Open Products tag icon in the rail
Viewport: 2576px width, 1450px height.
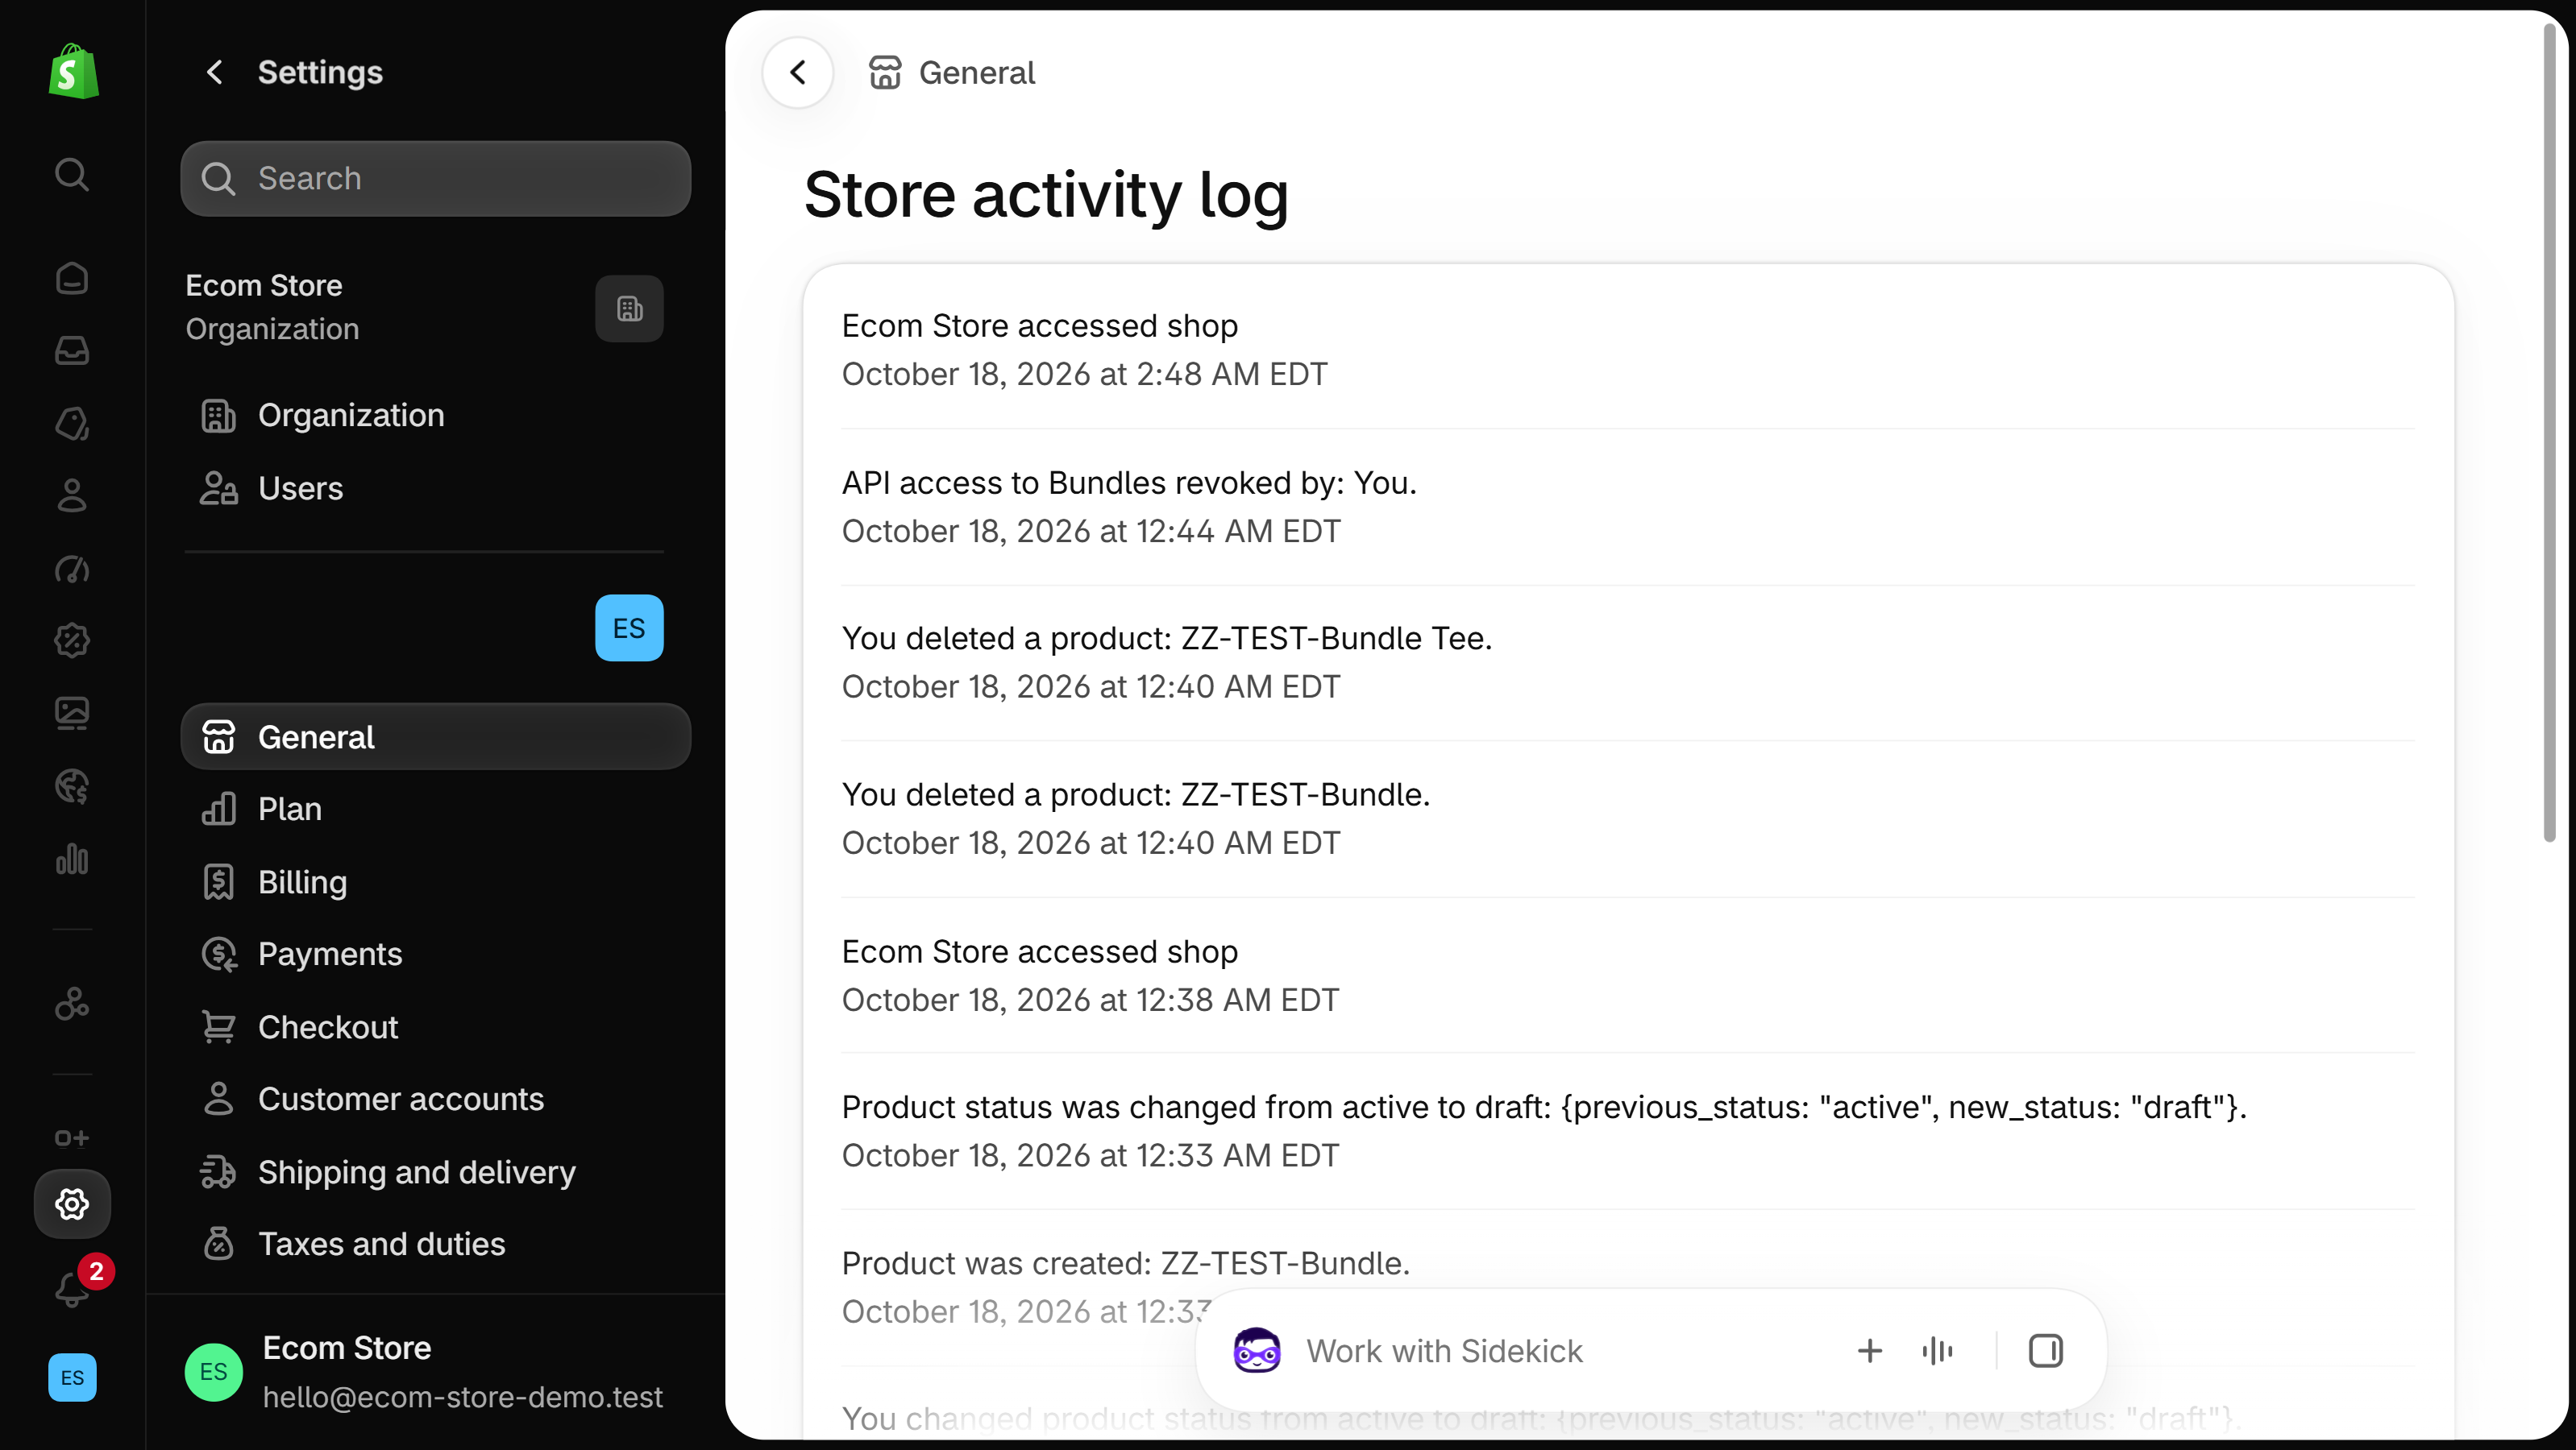pyautogui.click(x=72, y=423)
